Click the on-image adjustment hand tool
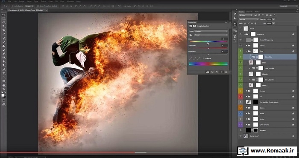Image resolution: width=299 pixels, height=158 pixels. [x=191, y=35]
